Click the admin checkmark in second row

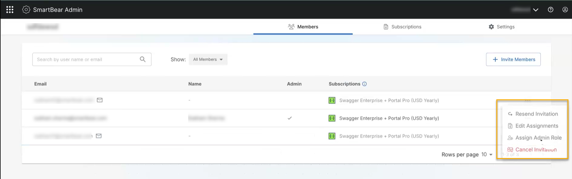click(290, 118)
